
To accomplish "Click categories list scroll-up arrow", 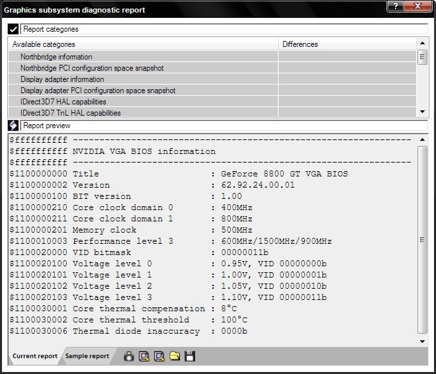I will (x=422, y=43).
